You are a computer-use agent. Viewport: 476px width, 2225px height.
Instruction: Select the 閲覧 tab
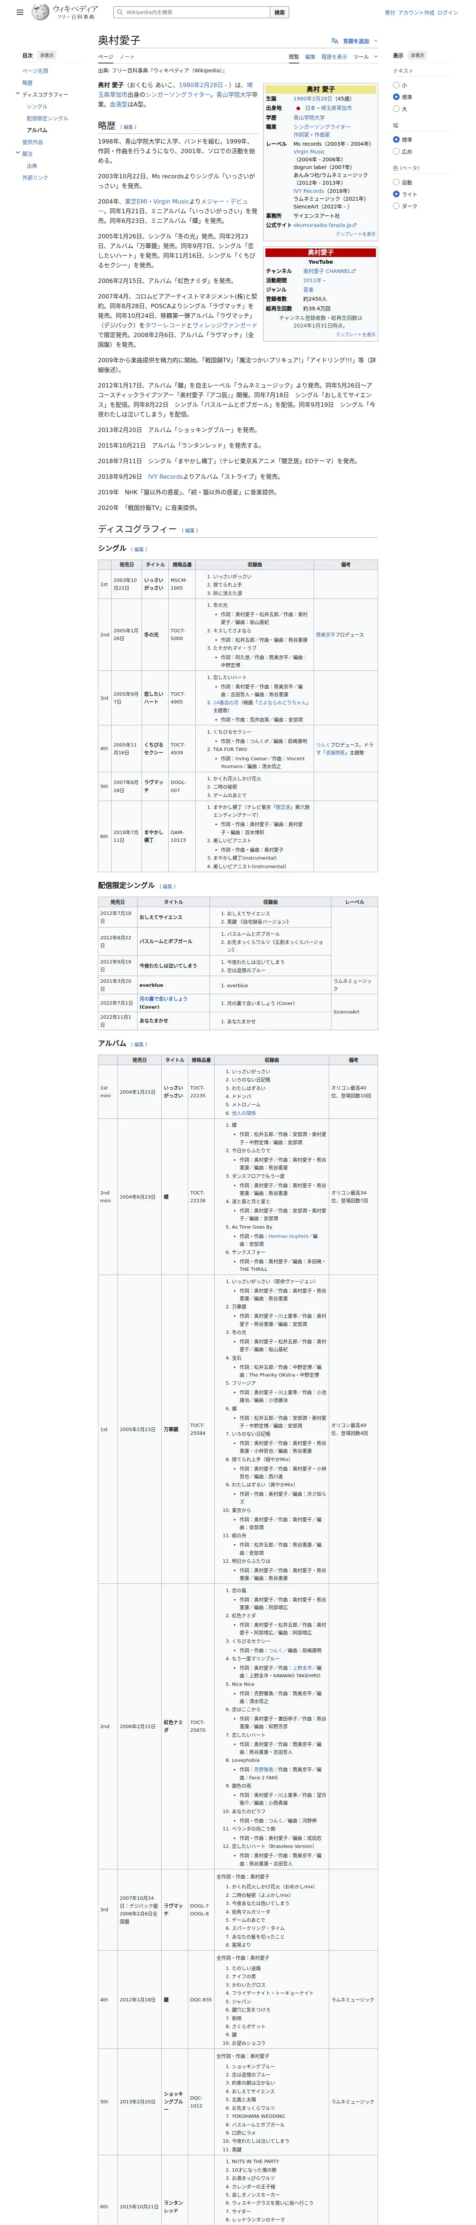[294, 57]
